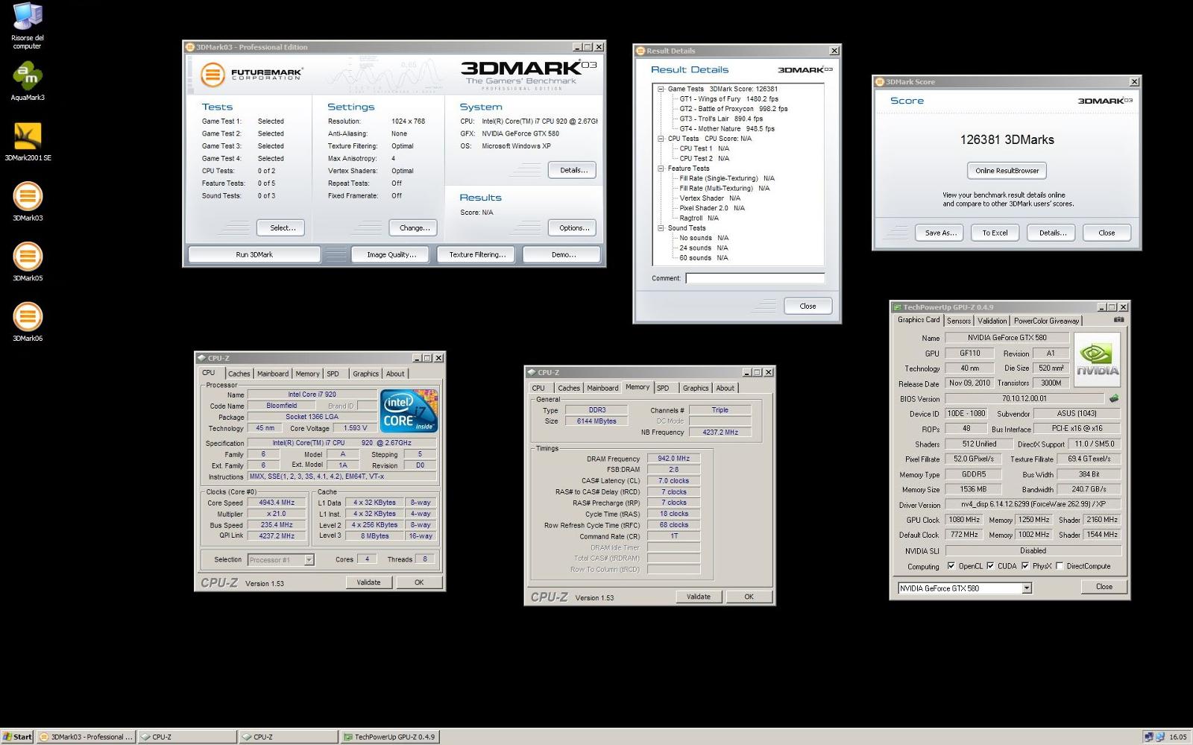Click the Image Quality... button

(x=391, y=255)
